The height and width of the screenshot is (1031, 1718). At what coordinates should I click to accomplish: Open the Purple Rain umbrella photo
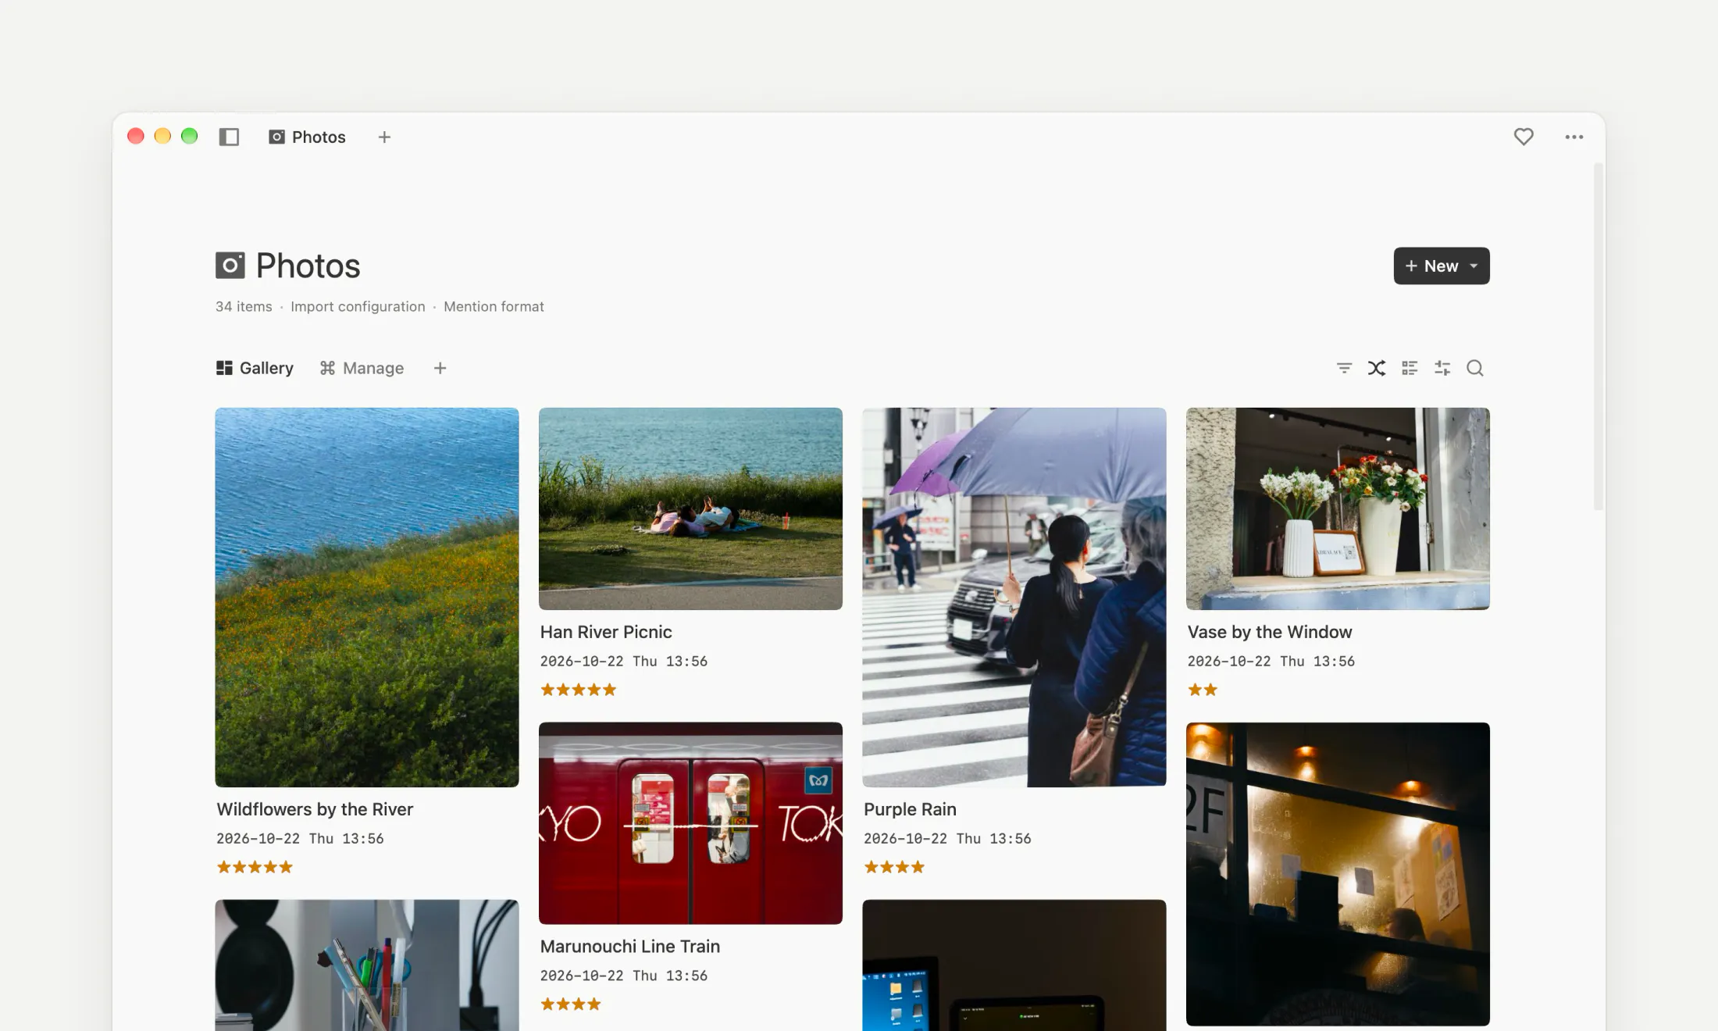tap(1014, 598)
